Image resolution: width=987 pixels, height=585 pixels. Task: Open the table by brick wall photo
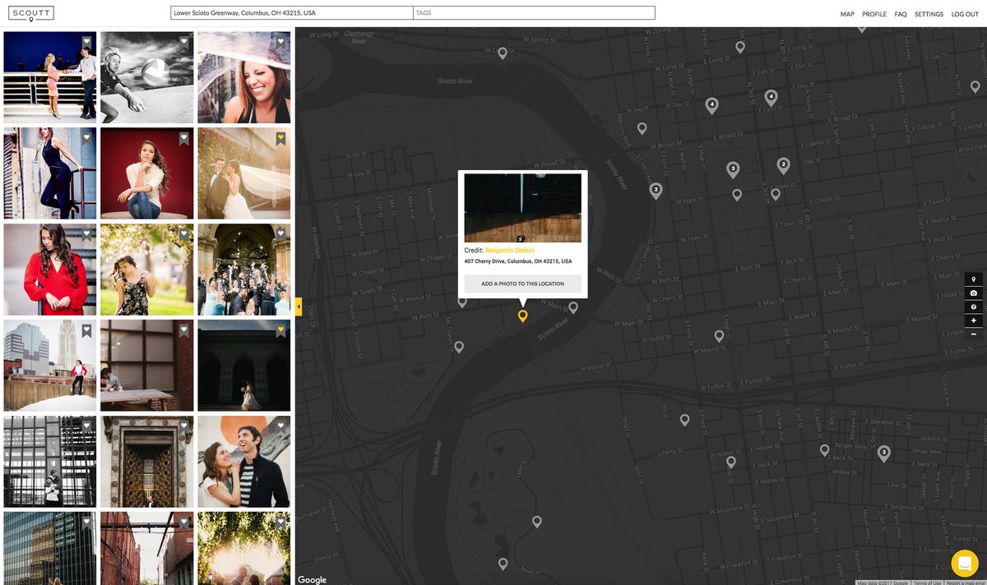[146, 366]
